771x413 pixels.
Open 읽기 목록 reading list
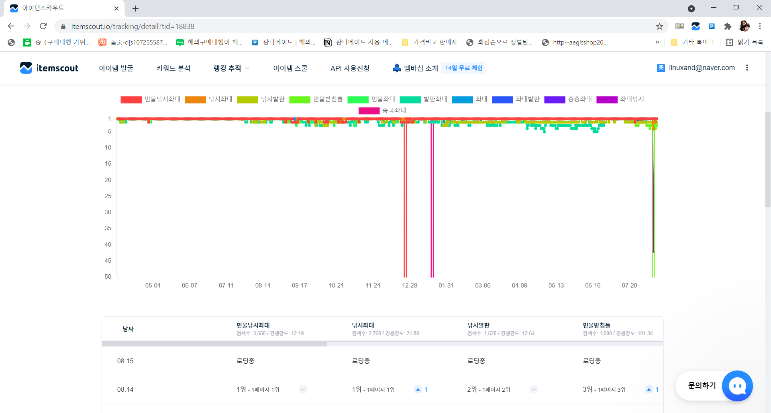(744, 42)
